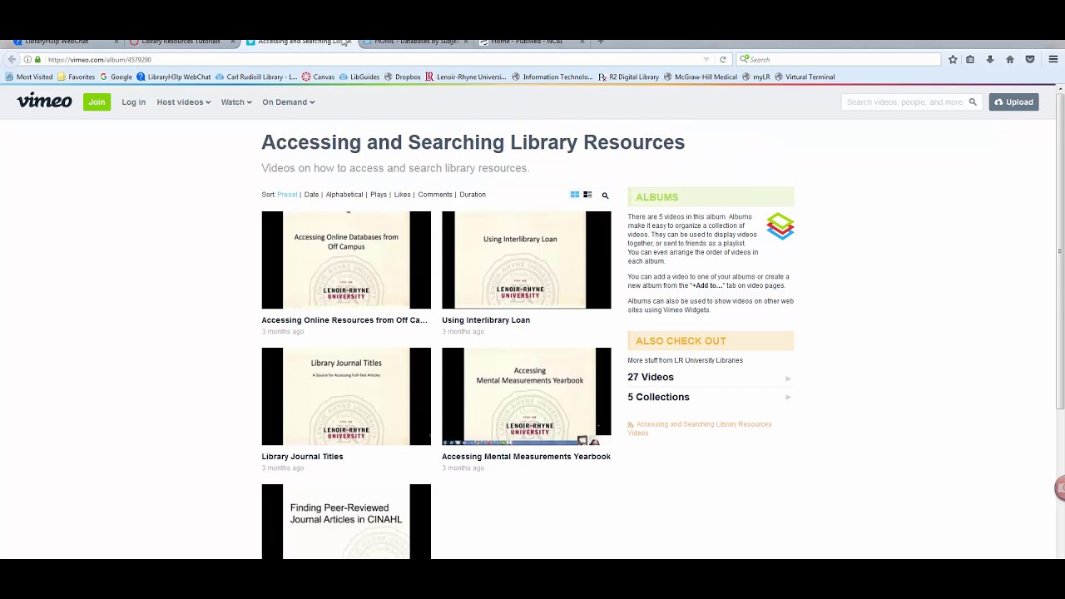The height and width of the screenshot is (599, 1065).
Task: Switch to thumbnail grid view
Action: (x=574, y=195)
